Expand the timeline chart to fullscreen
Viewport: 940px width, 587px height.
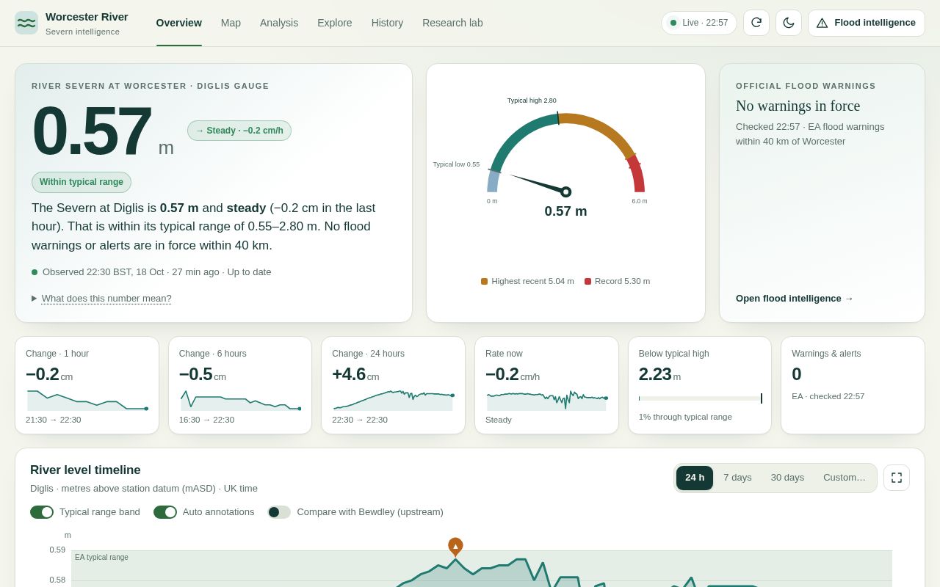[897, 478]
